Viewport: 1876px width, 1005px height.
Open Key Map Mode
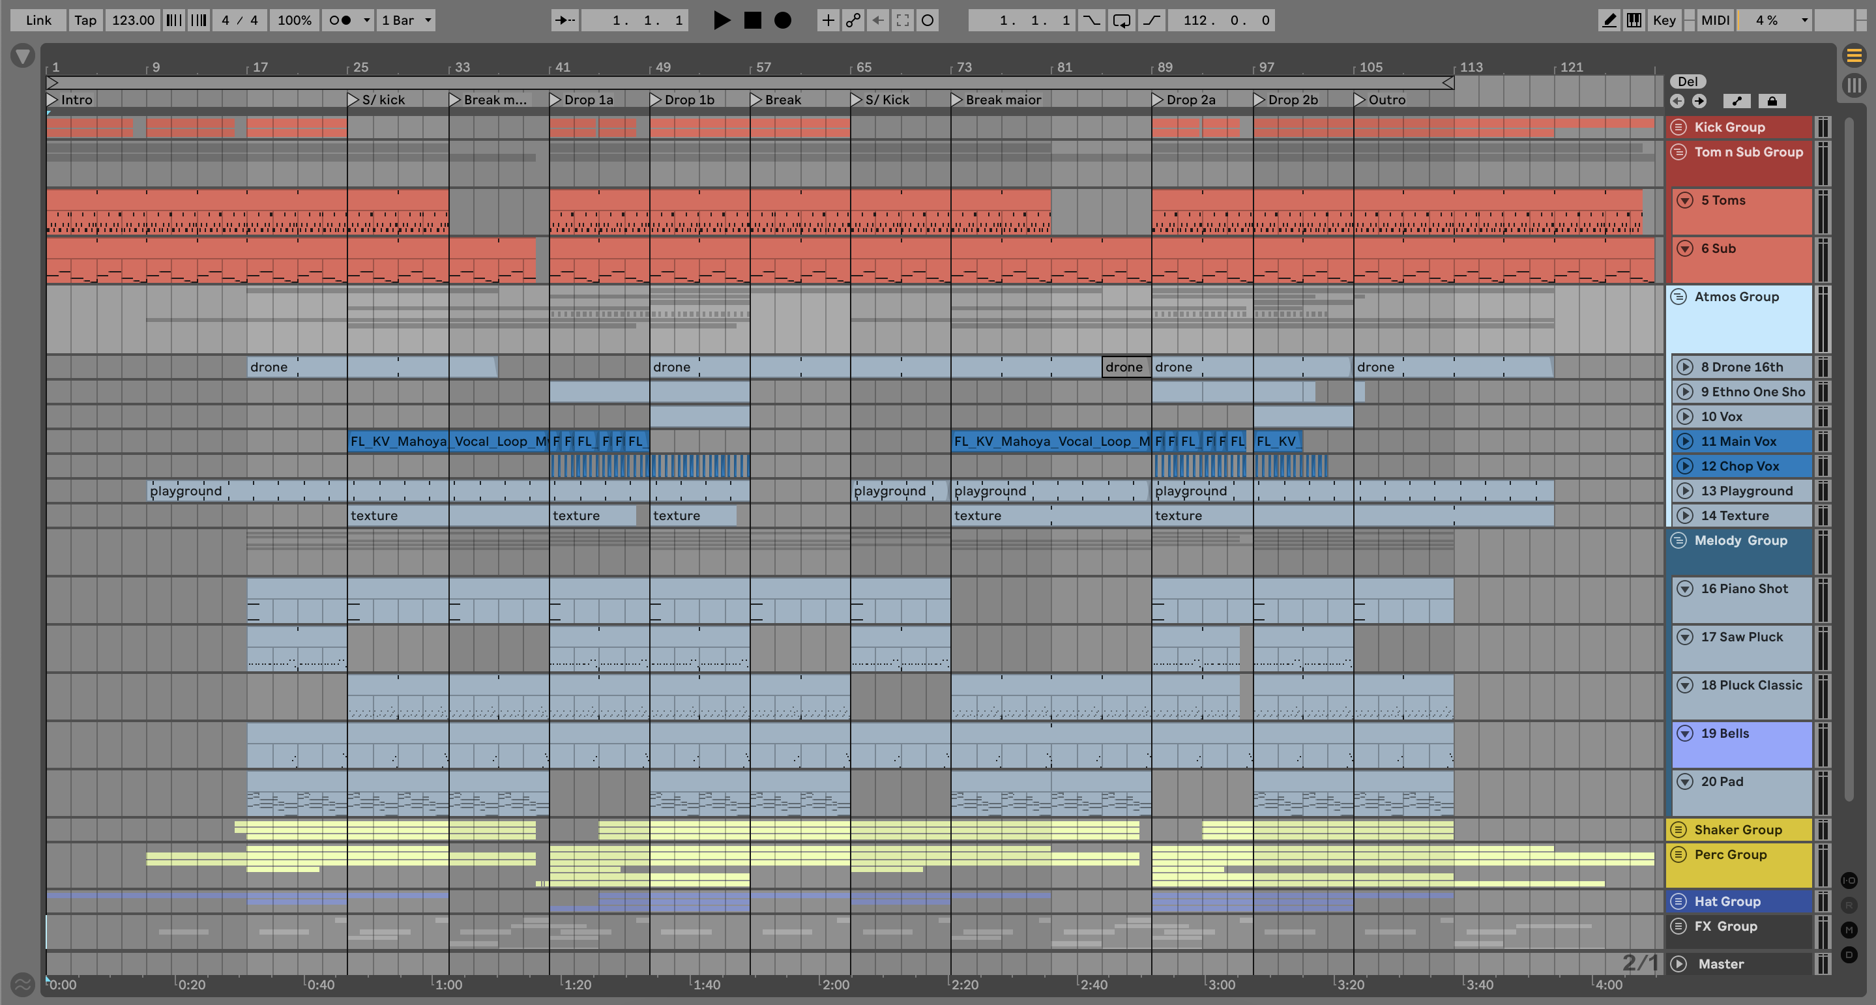(1664, 20)
